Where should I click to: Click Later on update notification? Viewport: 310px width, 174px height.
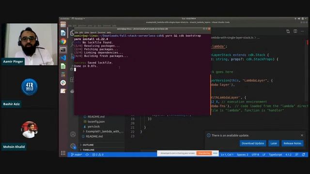click(x=274, y=143)
